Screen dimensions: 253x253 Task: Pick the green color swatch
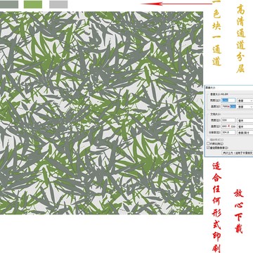[x=33, y=4]
